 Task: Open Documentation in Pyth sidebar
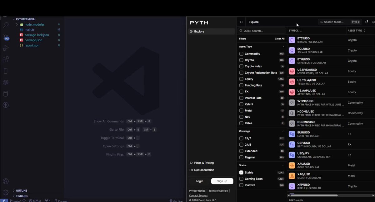coord(202,170)
